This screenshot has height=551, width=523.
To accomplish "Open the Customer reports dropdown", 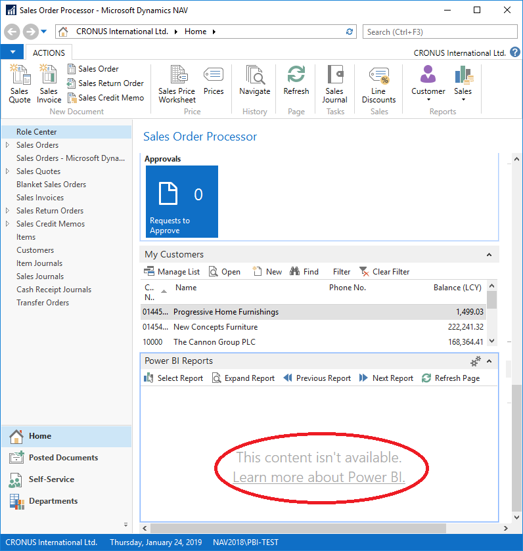I will 428,83.
